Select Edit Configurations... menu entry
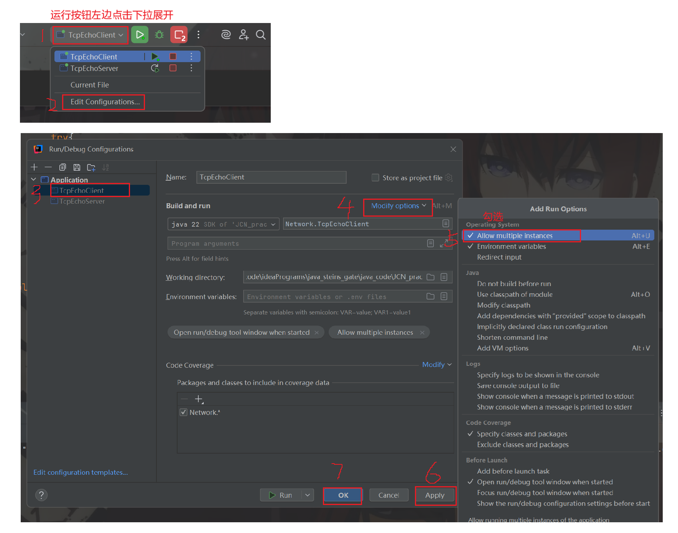678x533 pixels. pos(105,102)
